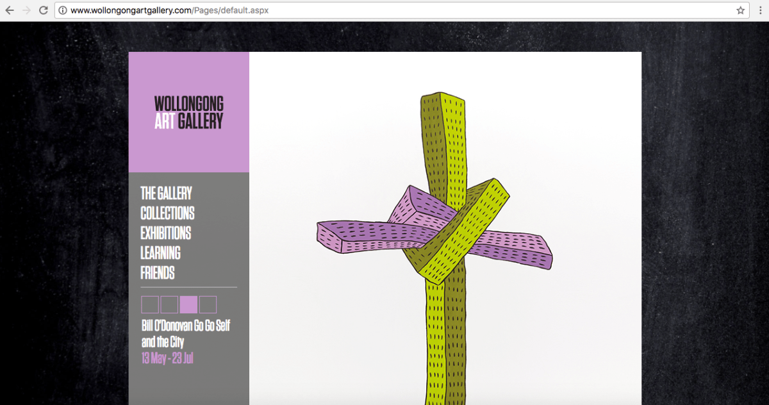The width and height of the screenshot is (769, 405).
Task: Open The Gallery menu item
Action: pos(166,194)
